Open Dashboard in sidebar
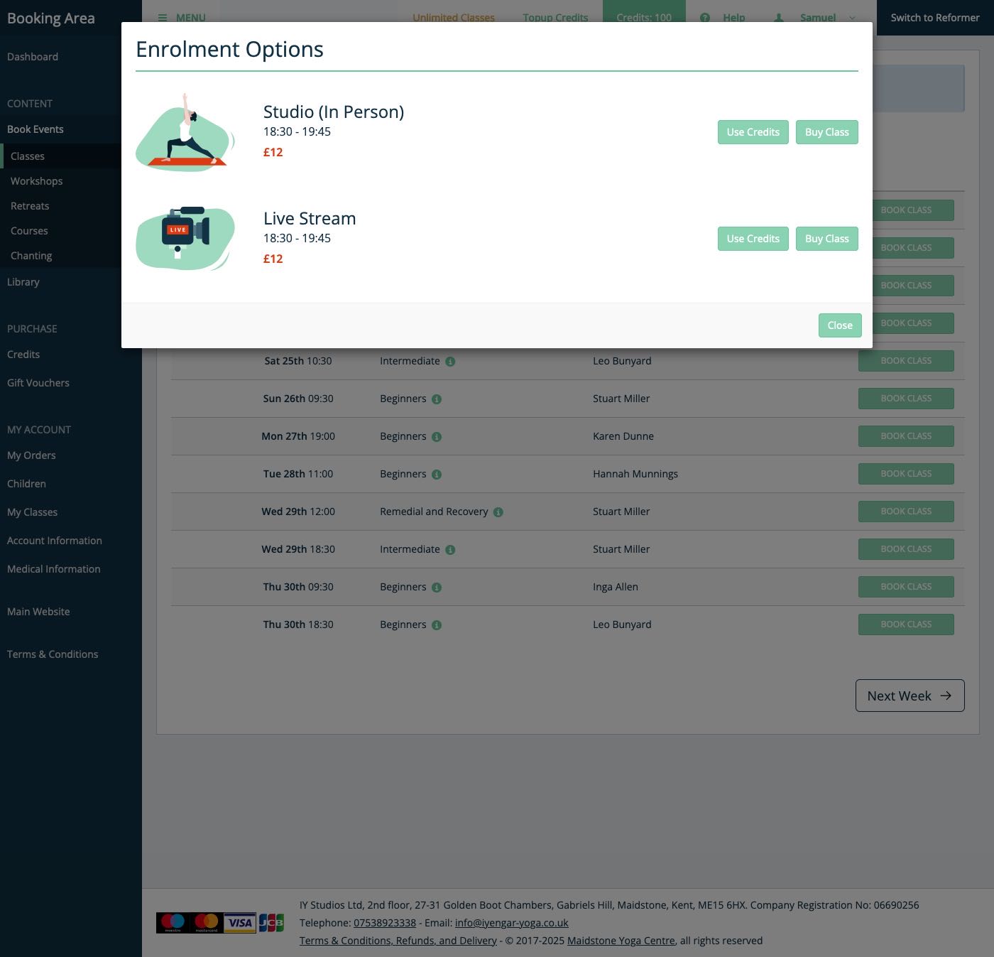 pos(33,57)
